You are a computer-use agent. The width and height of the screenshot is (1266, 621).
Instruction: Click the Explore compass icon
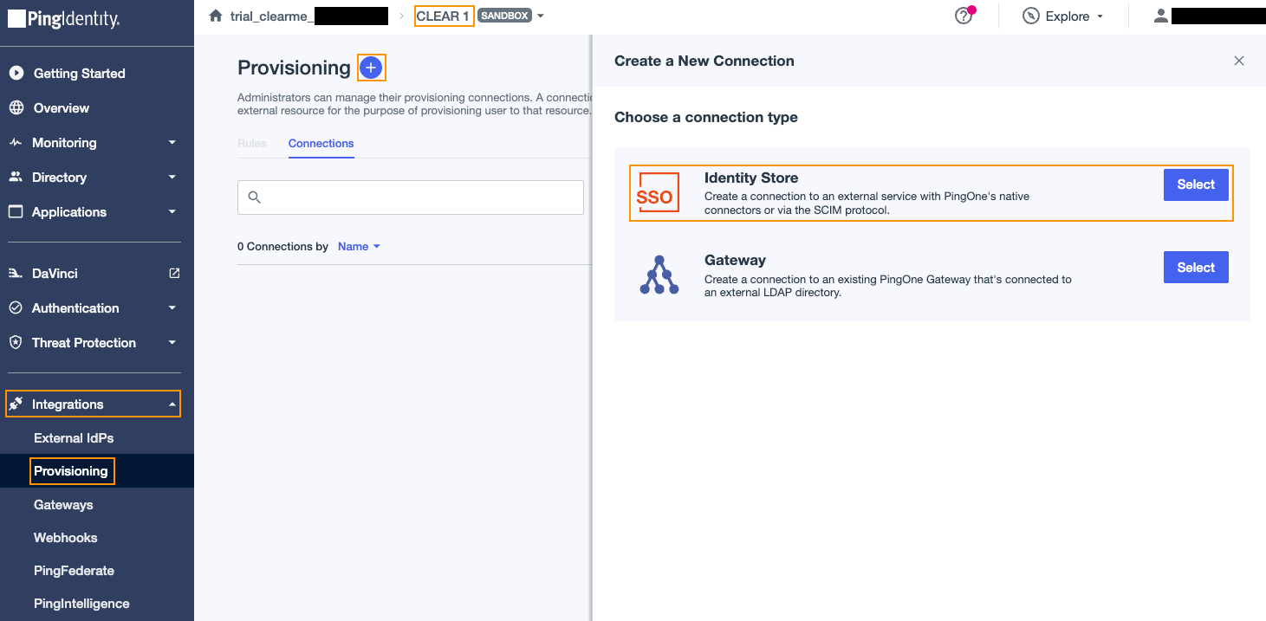click(x=1031, y=16)
